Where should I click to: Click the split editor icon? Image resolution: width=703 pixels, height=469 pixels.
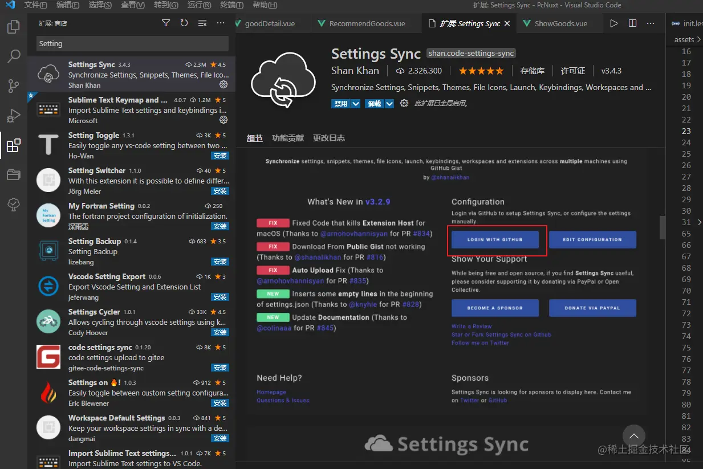[x=632, y=23]
